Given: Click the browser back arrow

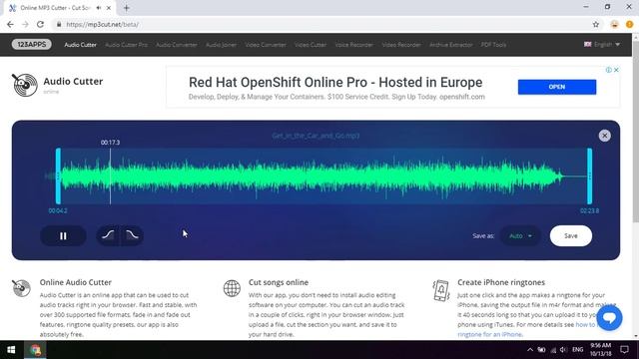Looking at the screenshot, I should coord(10,24).
